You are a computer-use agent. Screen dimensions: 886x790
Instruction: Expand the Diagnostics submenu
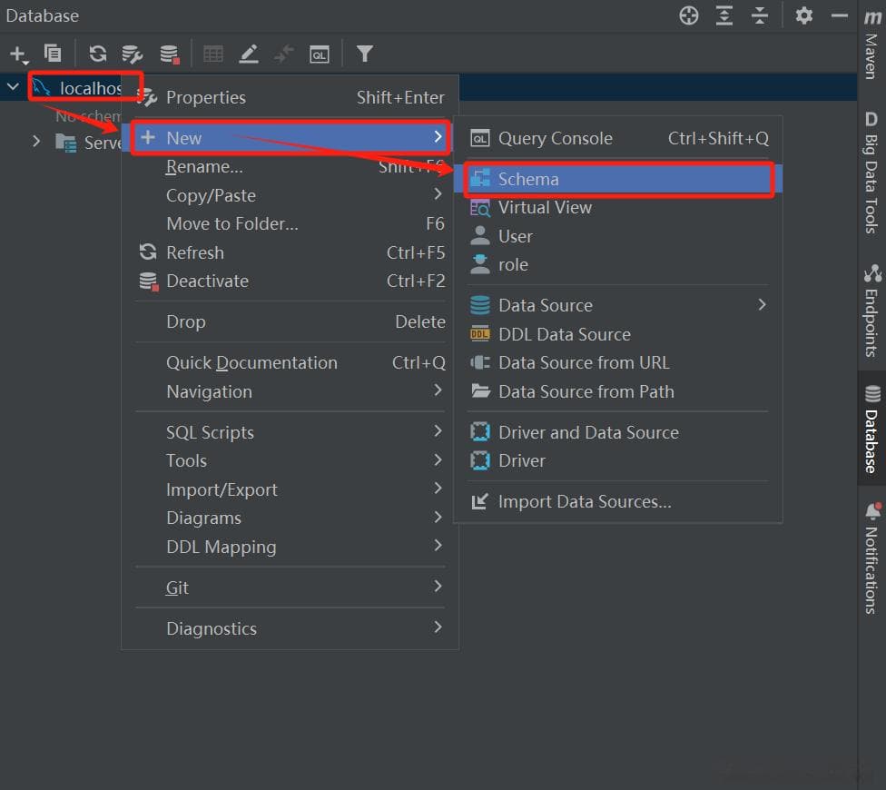tap(290, 628)
